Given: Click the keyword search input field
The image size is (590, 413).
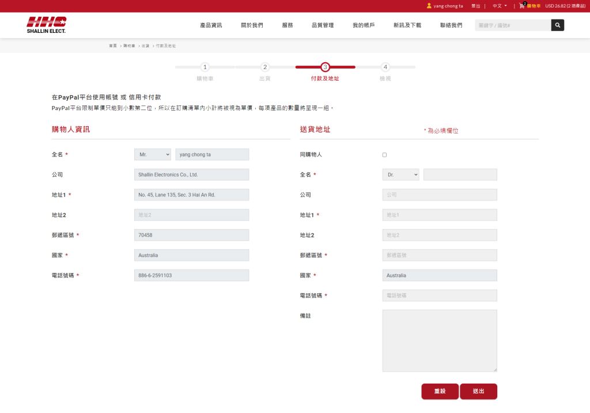Looking at the screenshot, I should 513,25.
